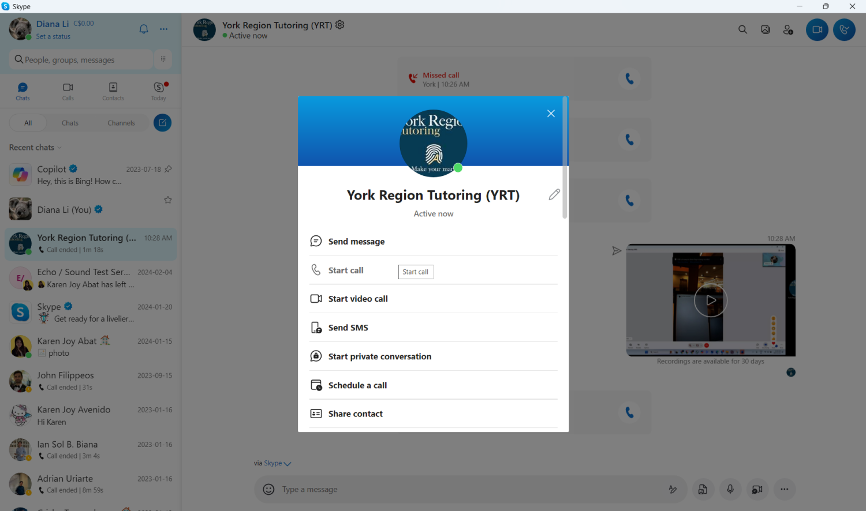The image size is (866, 511).
Task: Select the Channels filter pill
Action: coord(121,123)
